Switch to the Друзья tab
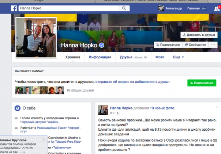This screenshot has height=154, width=221. click(x=133, y=57)
